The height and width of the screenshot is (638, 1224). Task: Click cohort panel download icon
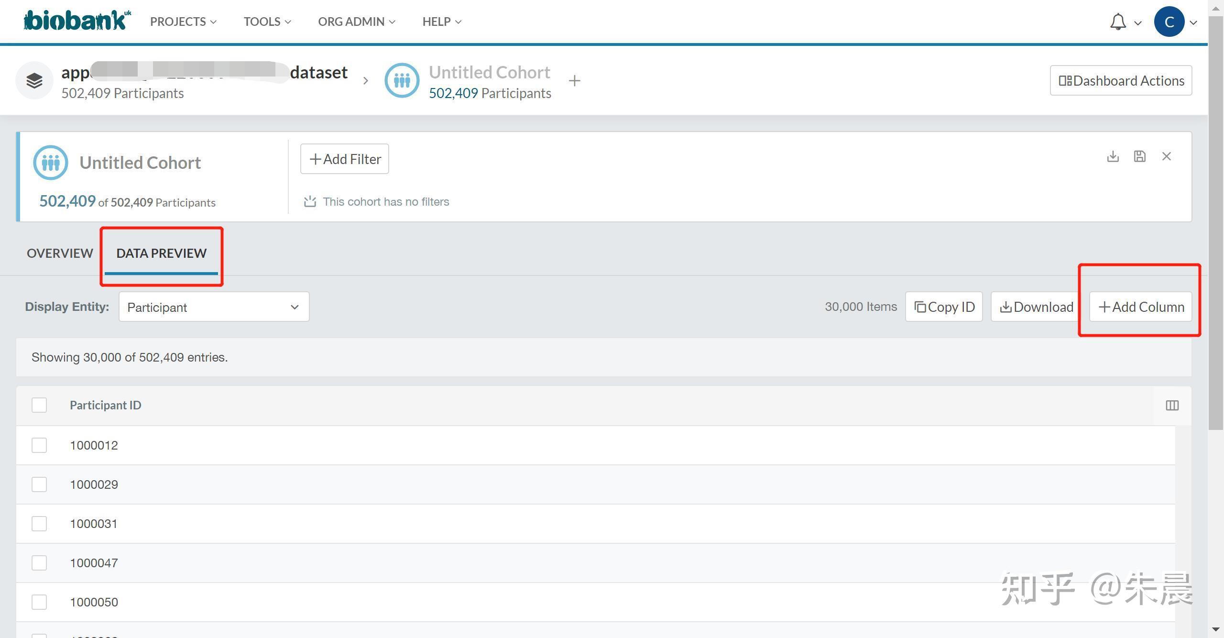[x=1113, y=156]
